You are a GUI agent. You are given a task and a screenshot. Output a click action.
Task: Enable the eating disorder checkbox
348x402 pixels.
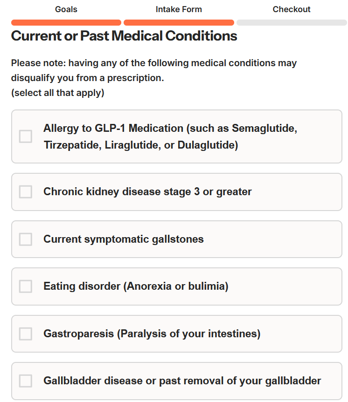click(x=26, y=286)
